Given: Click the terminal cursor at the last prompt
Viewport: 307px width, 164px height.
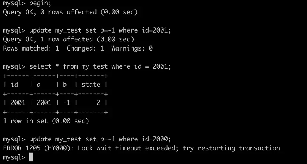Looking at the screenshot, I should click(31, 157).
